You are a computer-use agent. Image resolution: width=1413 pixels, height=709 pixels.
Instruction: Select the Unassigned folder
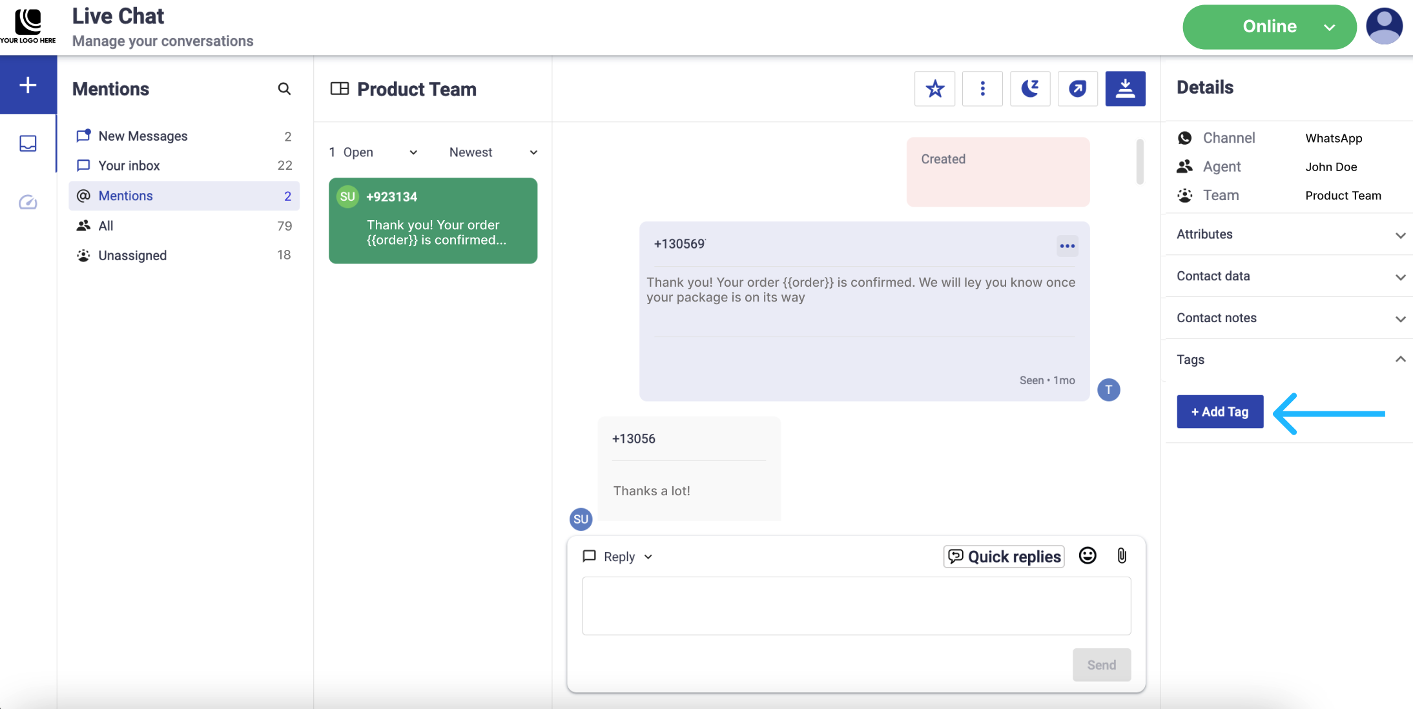pos(132,255)
